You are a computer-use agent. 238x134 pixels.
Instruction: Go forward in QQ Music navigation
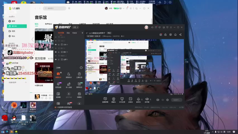click(40, 8)
